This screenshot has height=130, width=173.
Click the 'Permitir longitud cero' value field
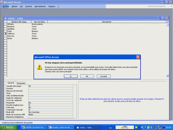click(51, 105)
